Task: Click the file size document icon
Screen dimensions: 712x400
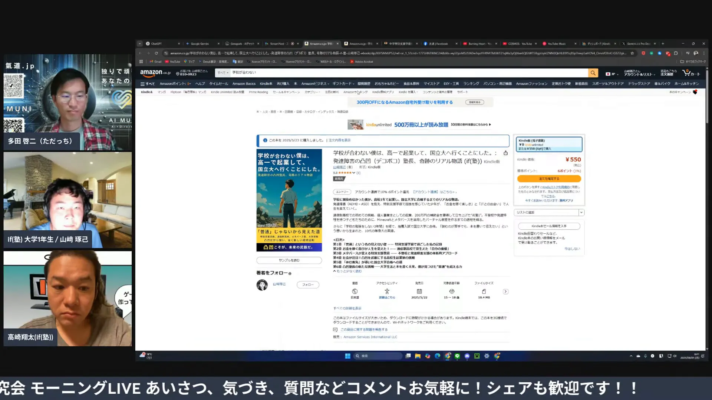Action: coord(484,291)
